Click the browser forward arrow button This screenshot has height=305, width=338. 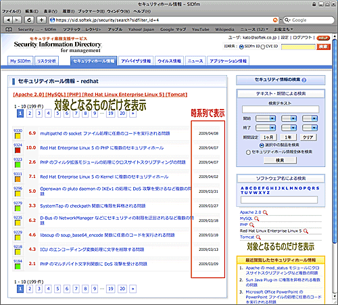click(x=17, y=20)
